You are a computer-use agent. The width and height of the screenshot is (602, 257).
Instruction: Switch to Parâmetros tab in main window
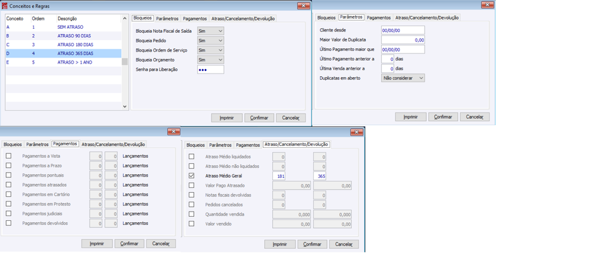[x=167, y=19]
